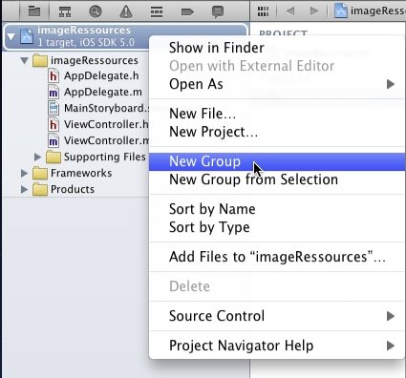This screenshot has height=378, width=406.
Task: Go back with the left arrow
Action: (x=289, y=11)
